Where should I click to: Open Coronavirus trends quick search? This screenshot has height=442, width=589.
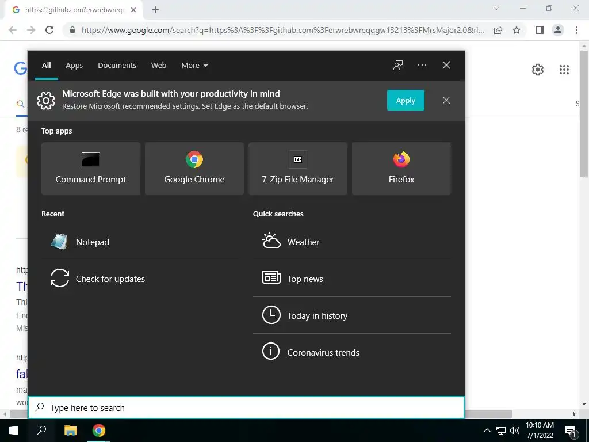point(351,352)
